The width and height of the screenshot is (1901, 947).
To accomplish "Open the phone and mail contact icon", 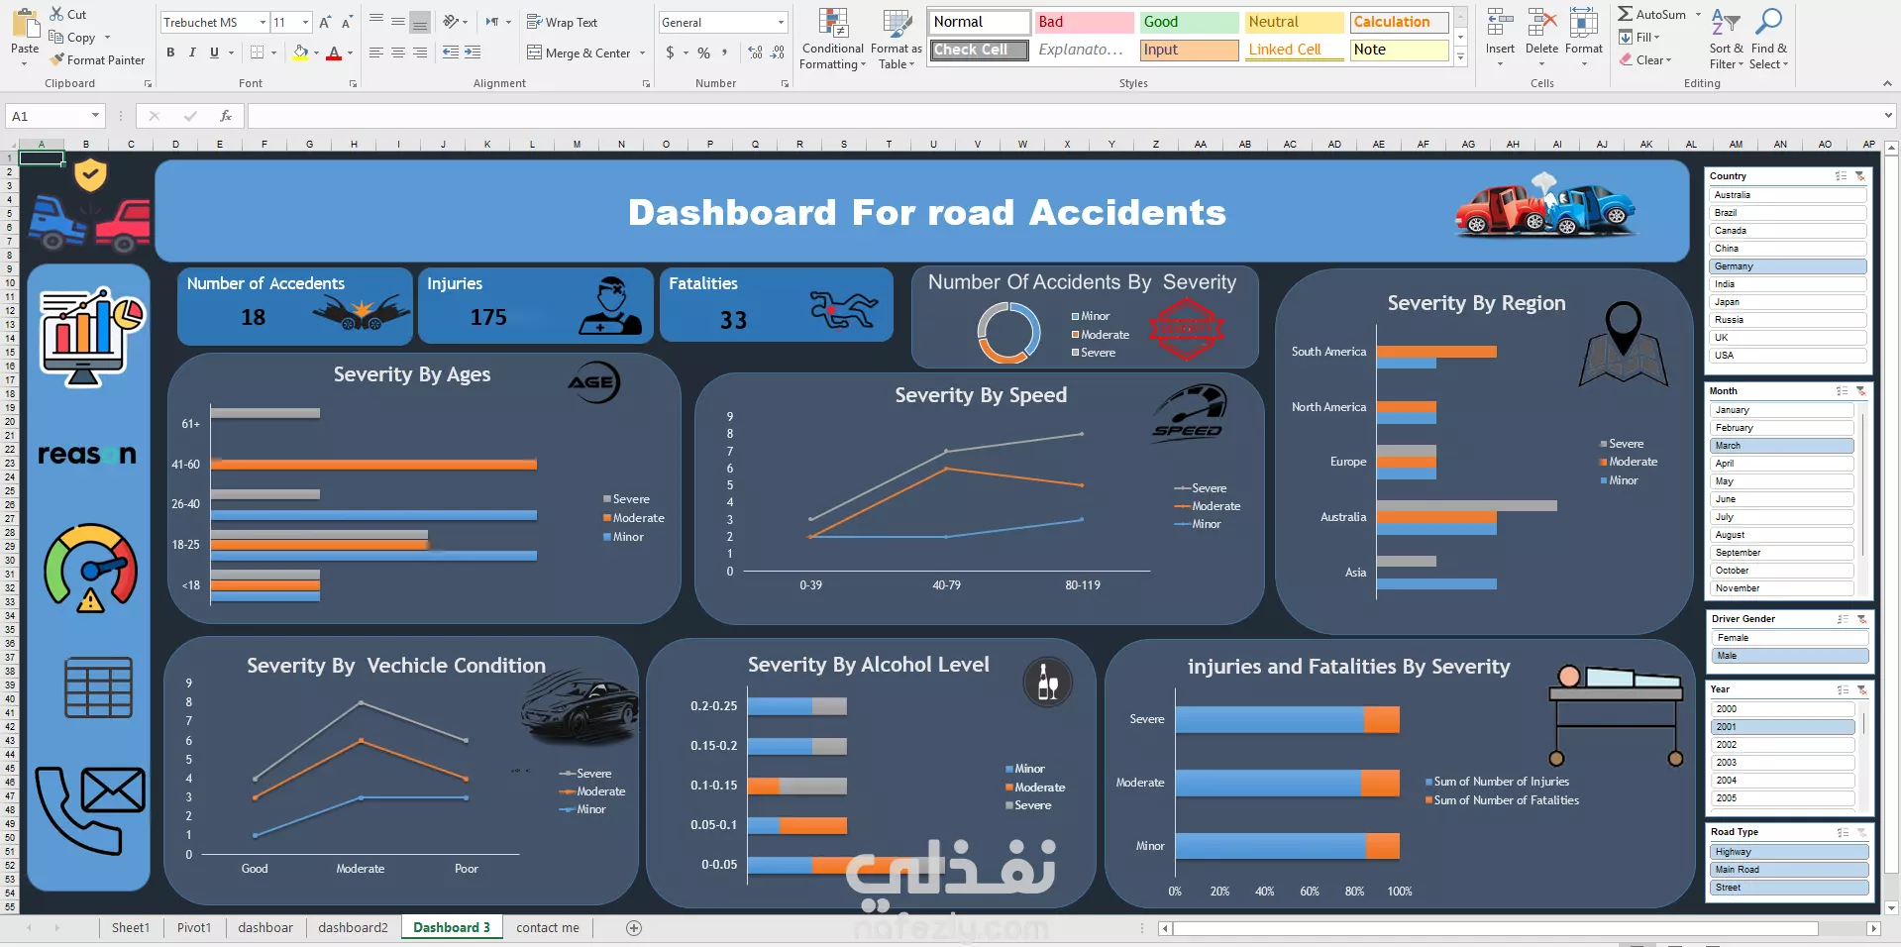I will (89, 810).
